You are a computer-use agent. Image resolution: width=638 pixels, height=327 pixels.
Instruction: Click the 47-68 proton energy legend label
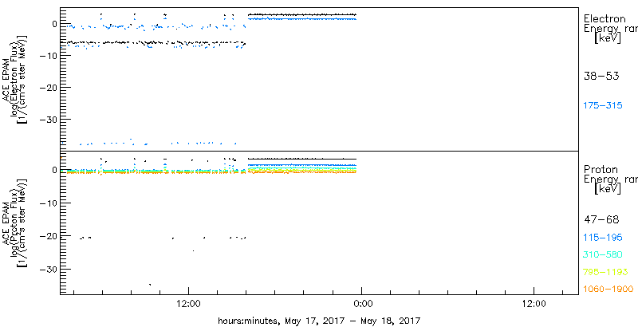click(x=601, y=220)
